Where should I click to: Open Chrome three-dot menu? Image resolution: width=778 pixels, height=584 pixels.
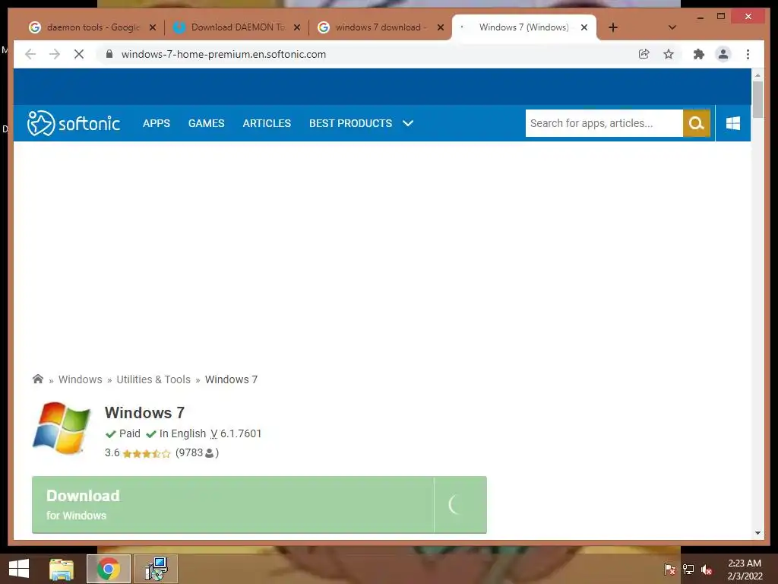748,54
